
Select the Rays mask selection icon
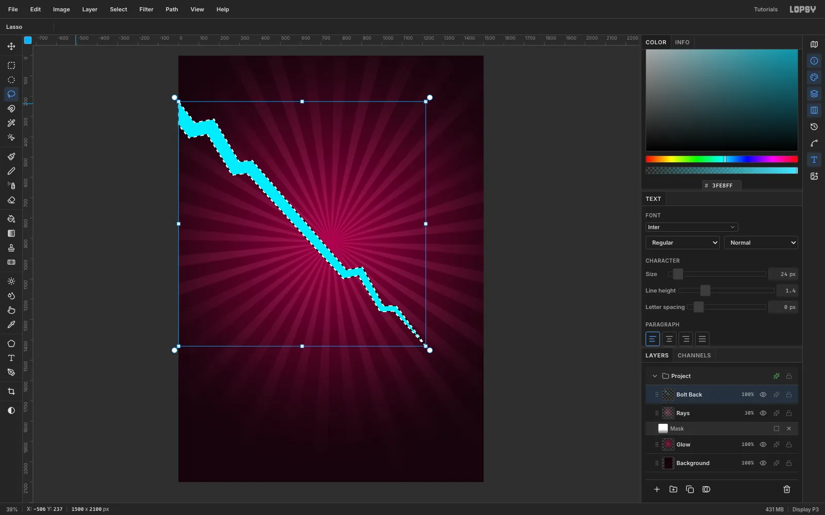(x=776, y=428)
